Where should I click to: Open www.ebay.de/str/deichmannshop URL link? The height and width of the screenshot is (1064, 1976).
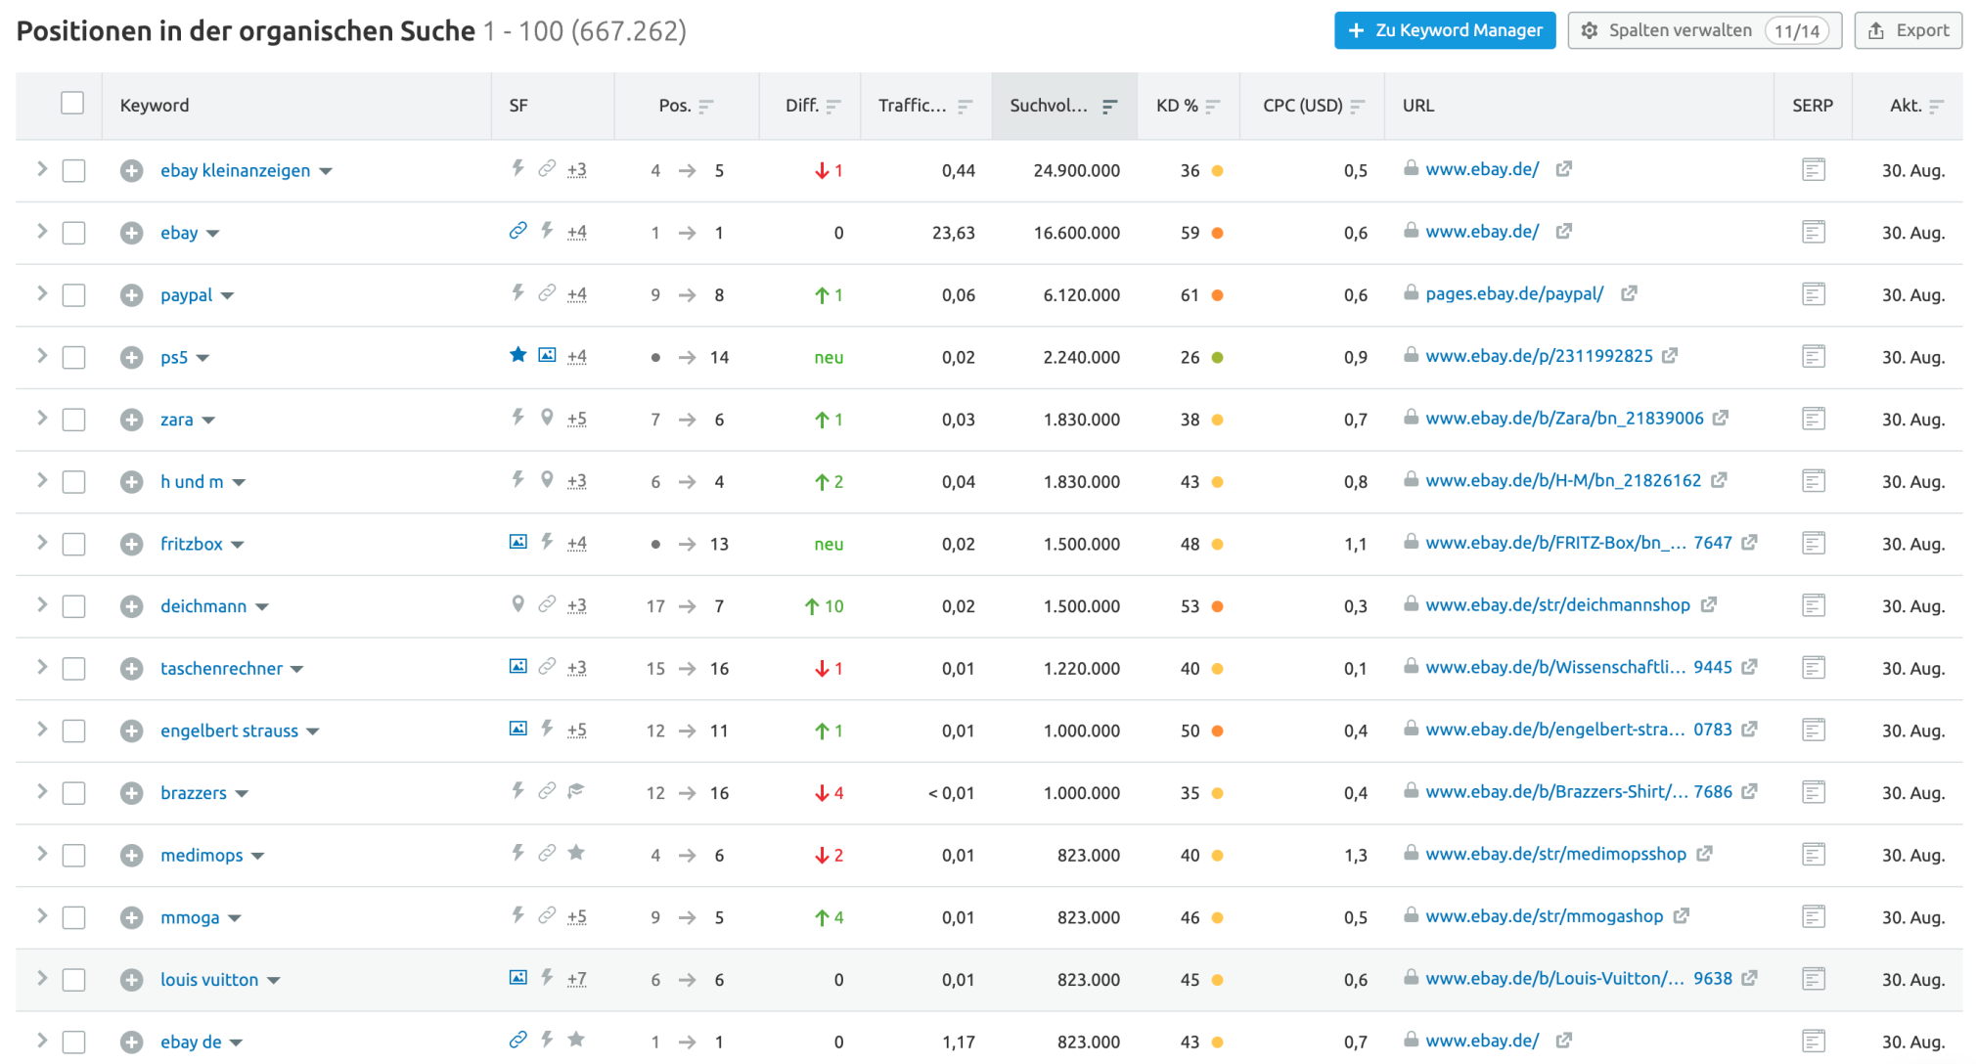point(1557,604)
